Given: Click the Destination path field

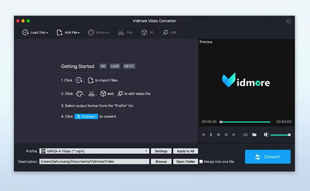Looking at the screenshot, I should (x=94, y=162).
